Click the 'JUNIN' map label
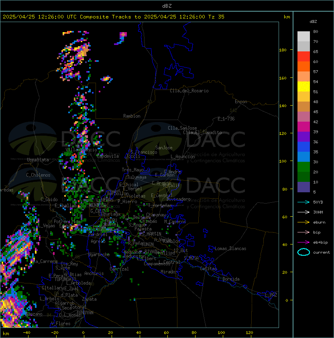334x338 pixels. pyautogui.click(x=147, y=244)
